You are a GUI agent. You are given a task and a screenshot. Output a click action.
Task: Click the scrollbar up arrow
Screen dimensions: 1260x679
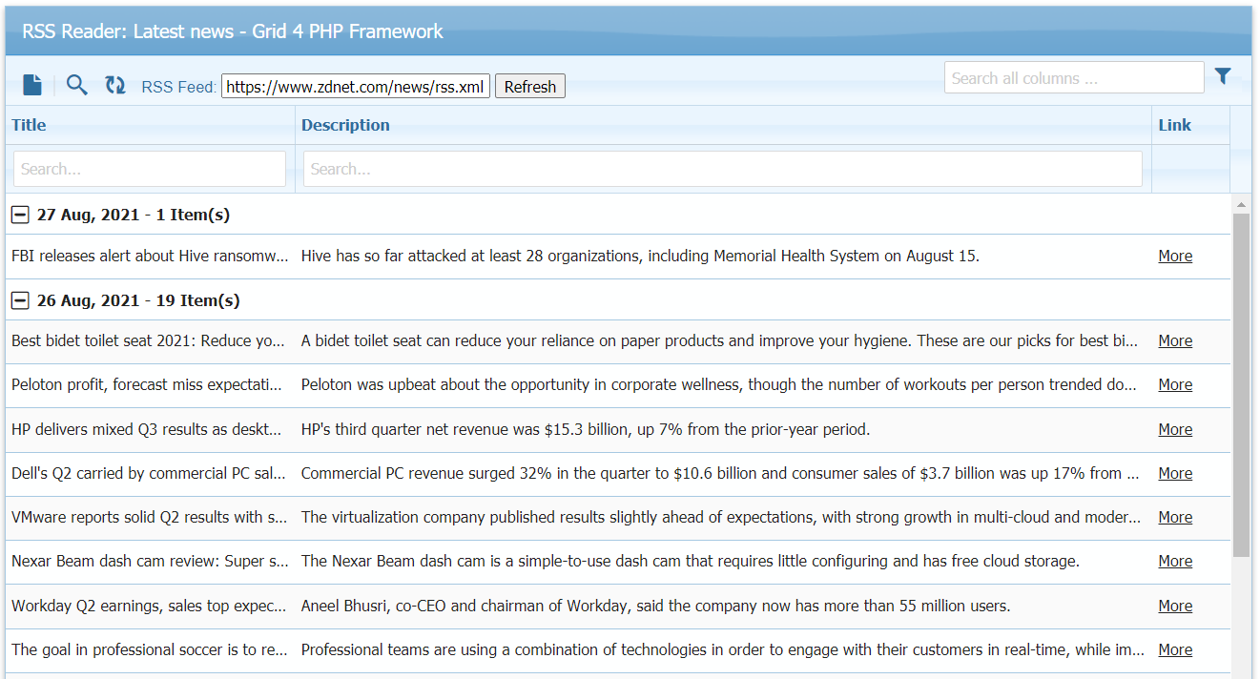click(x=1241, y=205)
